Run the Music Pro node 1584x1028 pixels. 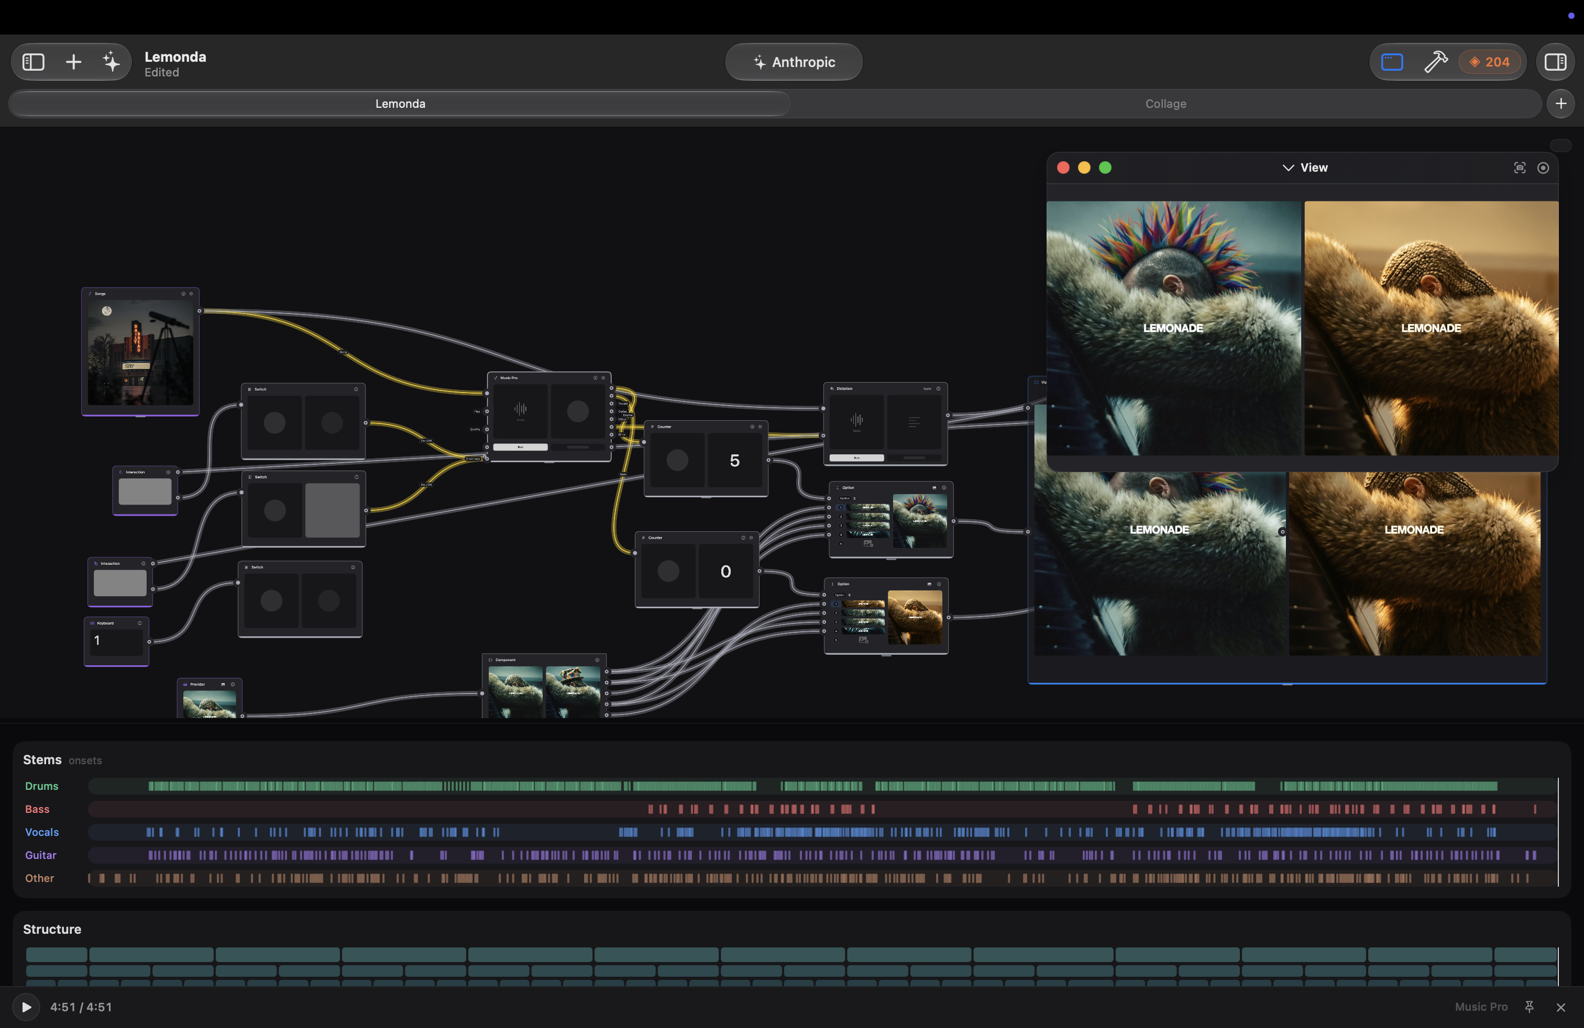coord(521,447)
